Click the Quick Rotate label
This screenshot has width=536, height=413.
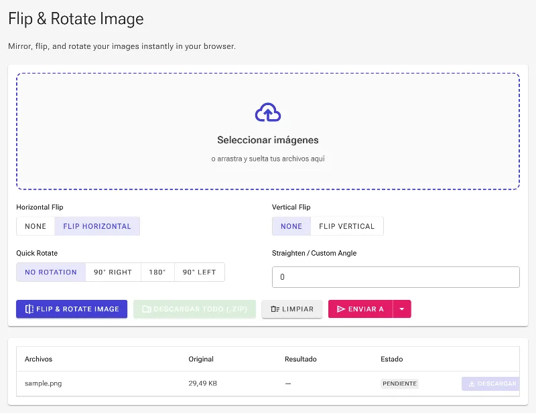point(37,253)
